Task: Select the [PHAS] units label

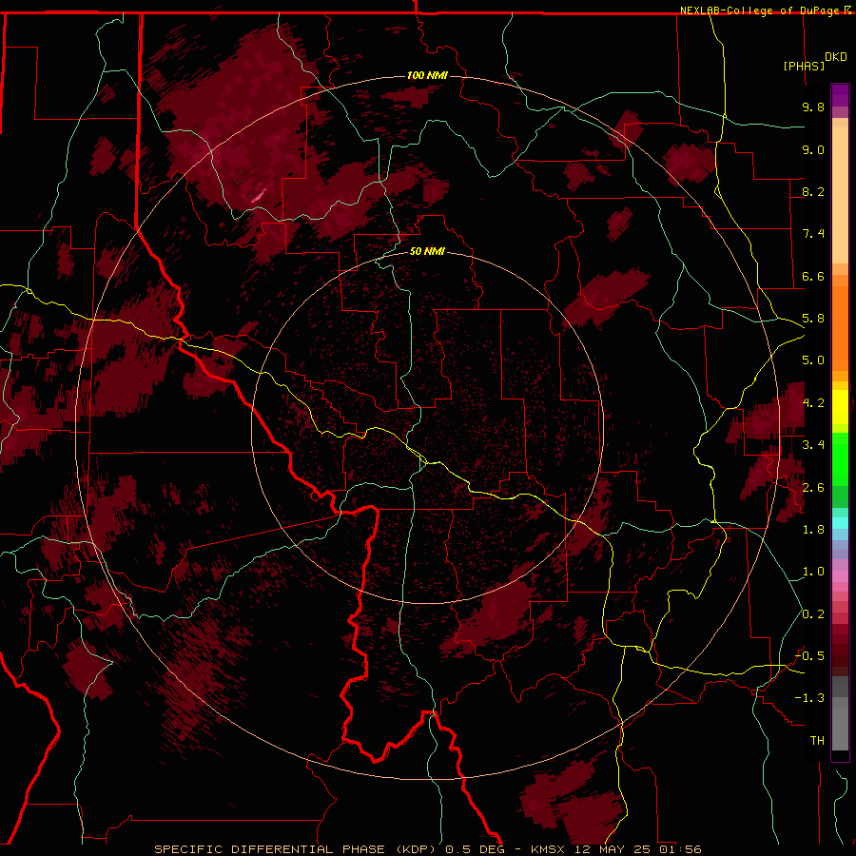Action: pyautogui.click(x=804, y=66)
